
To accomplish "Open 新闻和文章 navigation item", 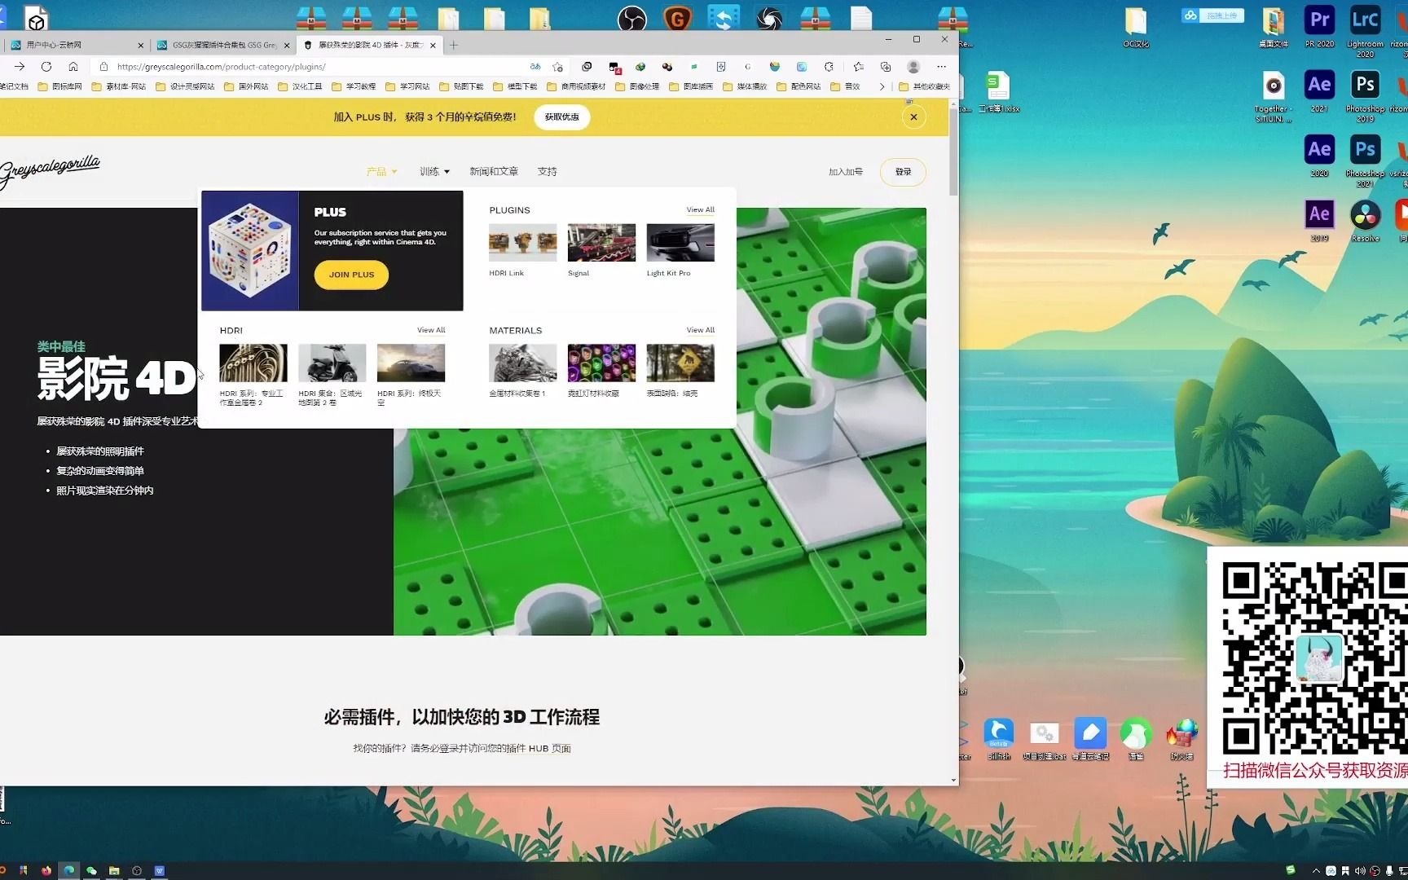I will point(494,171).
